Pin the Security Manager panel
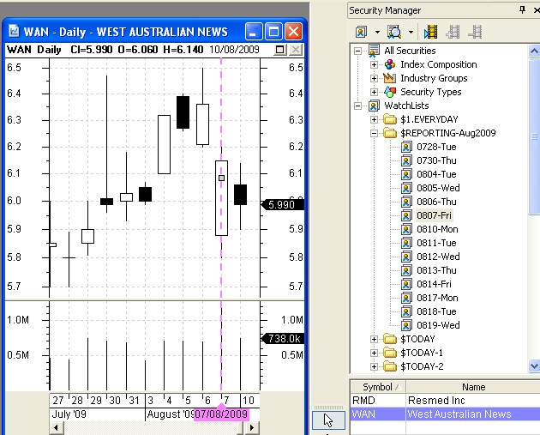 (x=523, y=10)
